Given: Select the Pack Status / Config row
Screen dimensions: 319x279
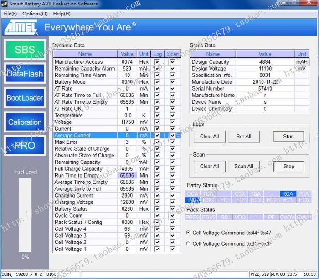Looking at the screenshot, I should point(117,222).
